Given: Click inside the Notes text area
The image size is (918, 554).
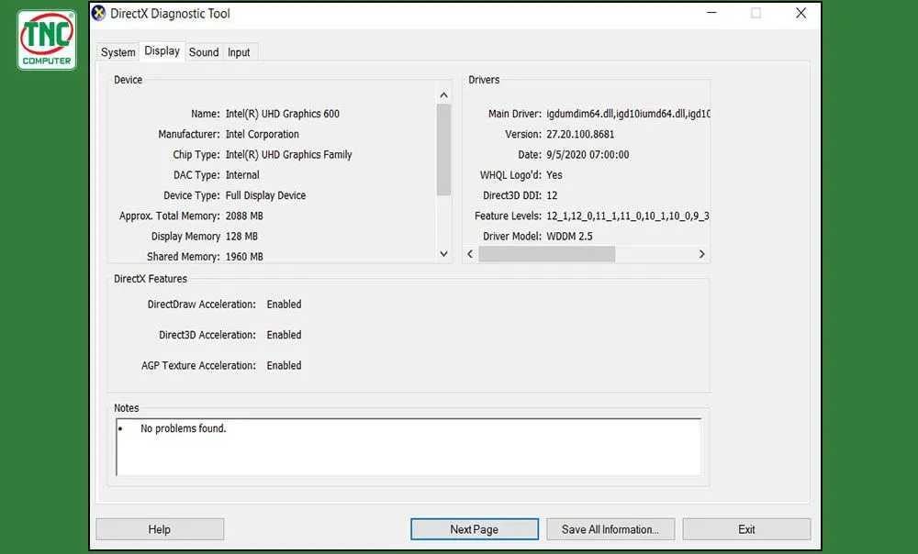Looking at the screenshot, I should click(x=409, y=449).
